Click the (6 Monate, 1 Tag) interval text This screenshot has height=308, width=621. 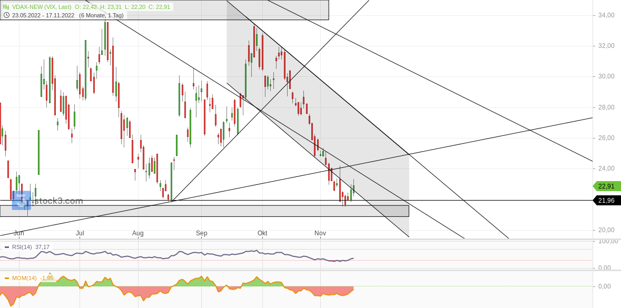click(101, 15)
